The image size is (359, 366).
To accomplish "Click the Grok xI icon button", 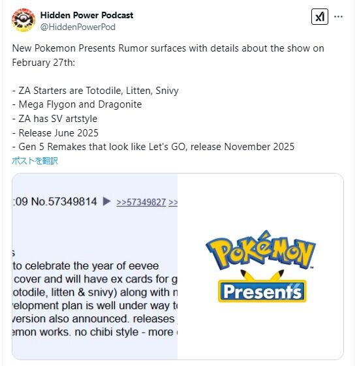I will (x=320, y=16).
